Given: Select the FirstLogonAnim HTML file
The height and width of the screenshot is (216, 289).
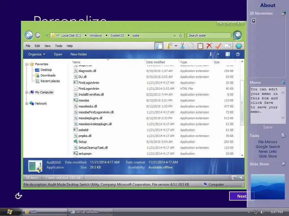Looking at the screenshot, I should pyautogui.click(x=89, y=89).
